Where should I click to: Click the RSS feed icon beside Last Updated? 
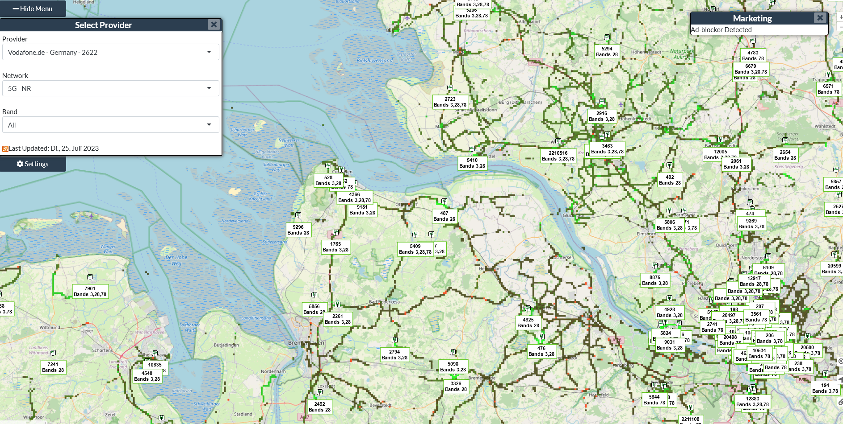(x=5, y=149)
